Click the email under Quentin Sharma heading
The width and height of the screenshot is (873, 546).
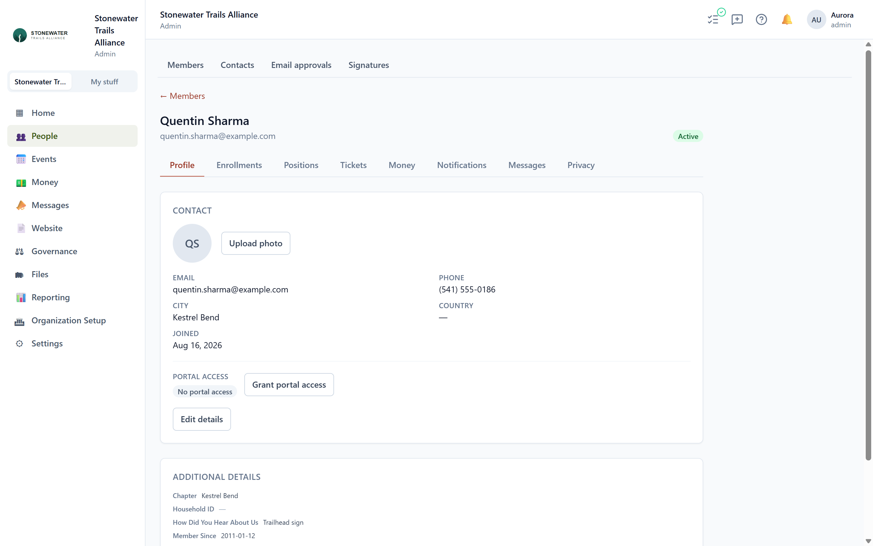click(x=218, y=136)
